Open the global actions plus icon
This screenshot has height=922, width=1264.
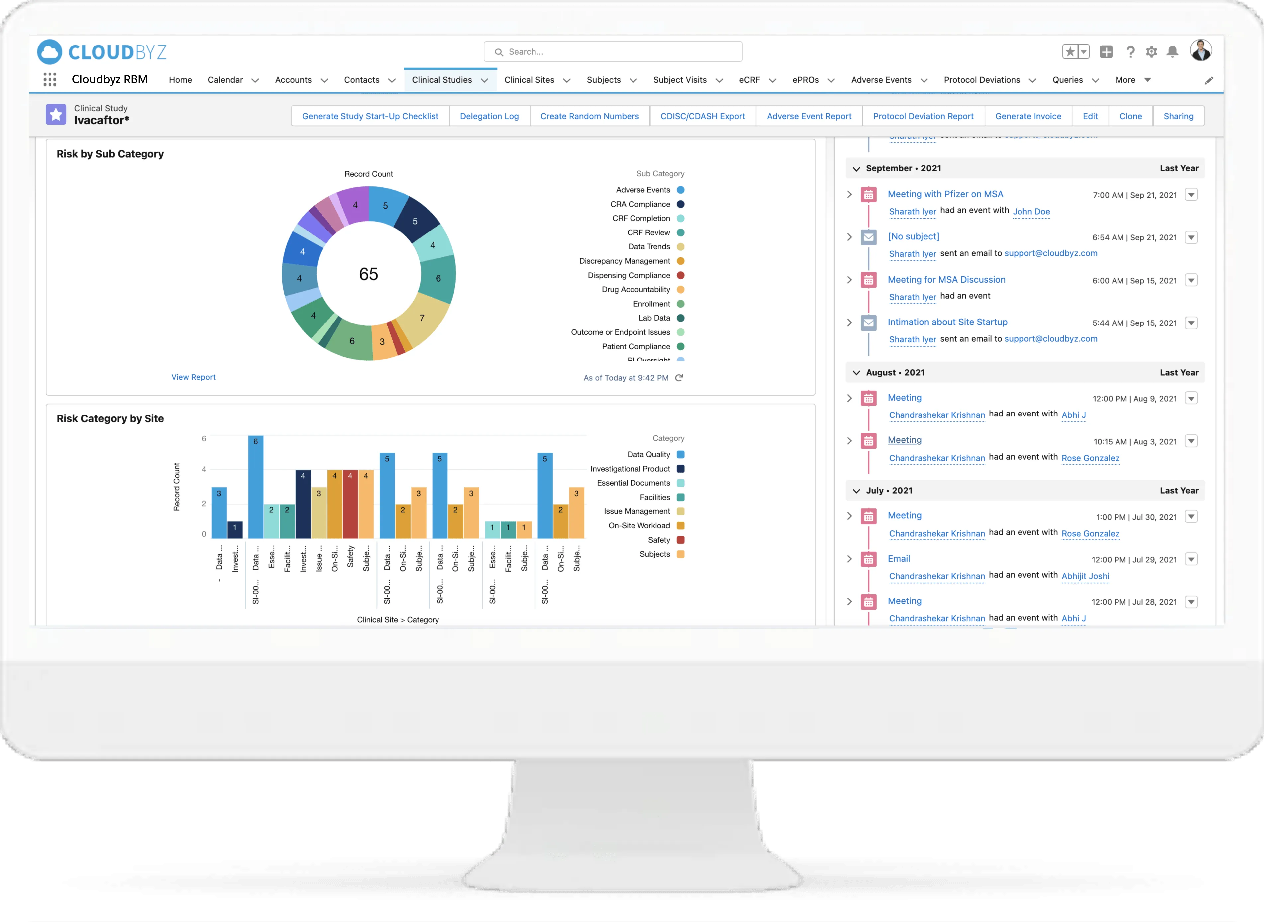(1106, 52)
